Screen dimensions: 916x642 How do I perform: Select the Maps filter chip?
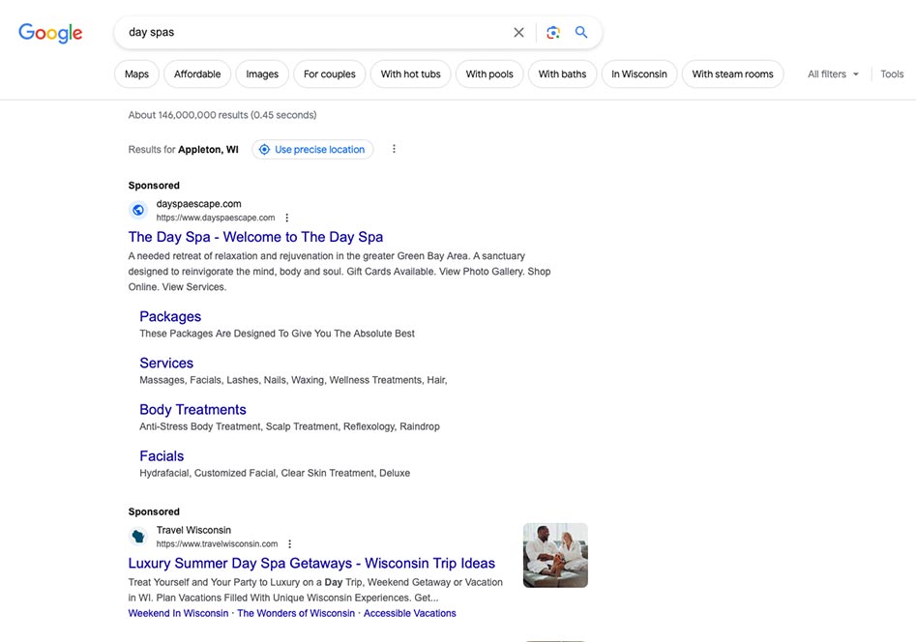tap(136, 74)
